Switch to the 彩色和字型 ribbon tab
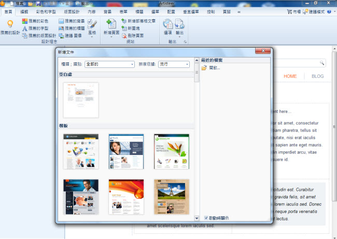The width and height of the screenshot is (337, 239). pyautogui.click(x=47, y=11)
